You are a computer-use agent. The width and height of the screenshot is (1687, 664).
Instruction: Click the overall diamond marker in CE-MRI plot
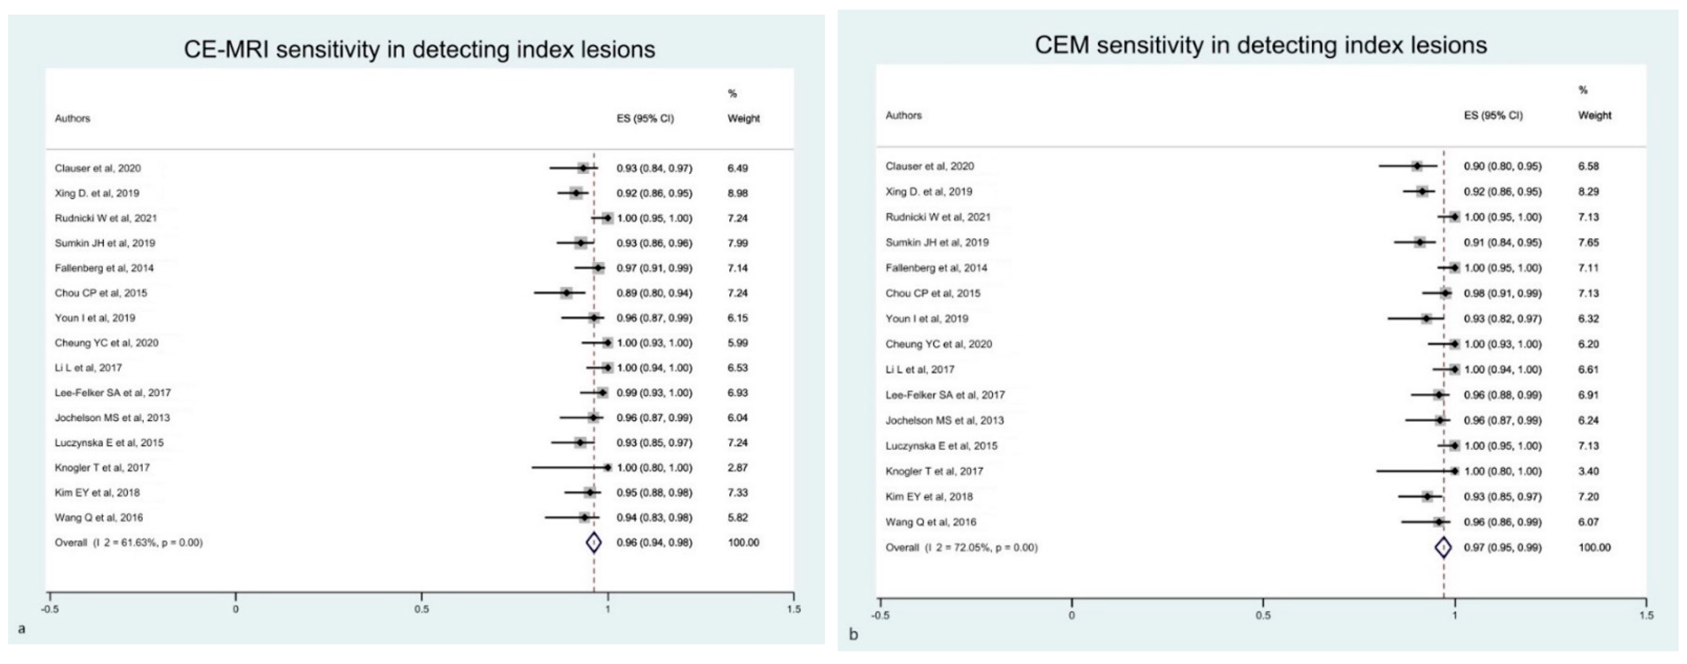(593, 542)
